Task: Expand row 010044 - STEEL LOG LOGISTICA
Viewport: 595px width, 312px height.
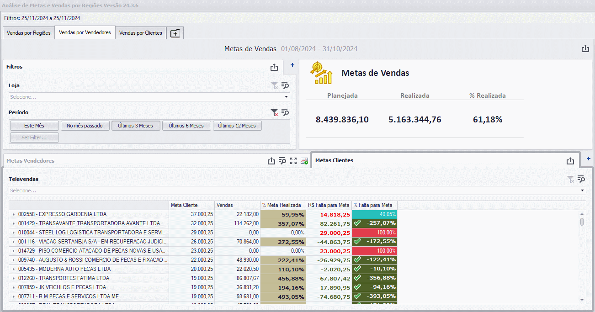Action: point(14,233)
